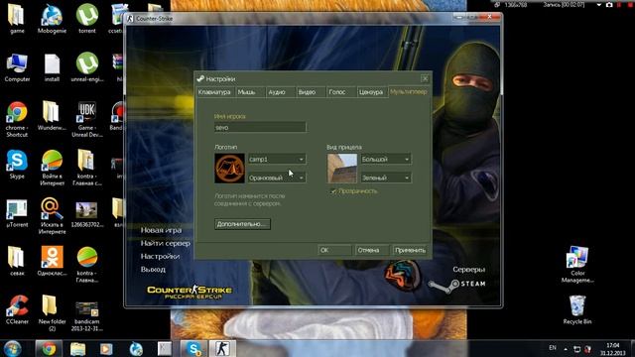Select Новая игра in main menu

161,230
